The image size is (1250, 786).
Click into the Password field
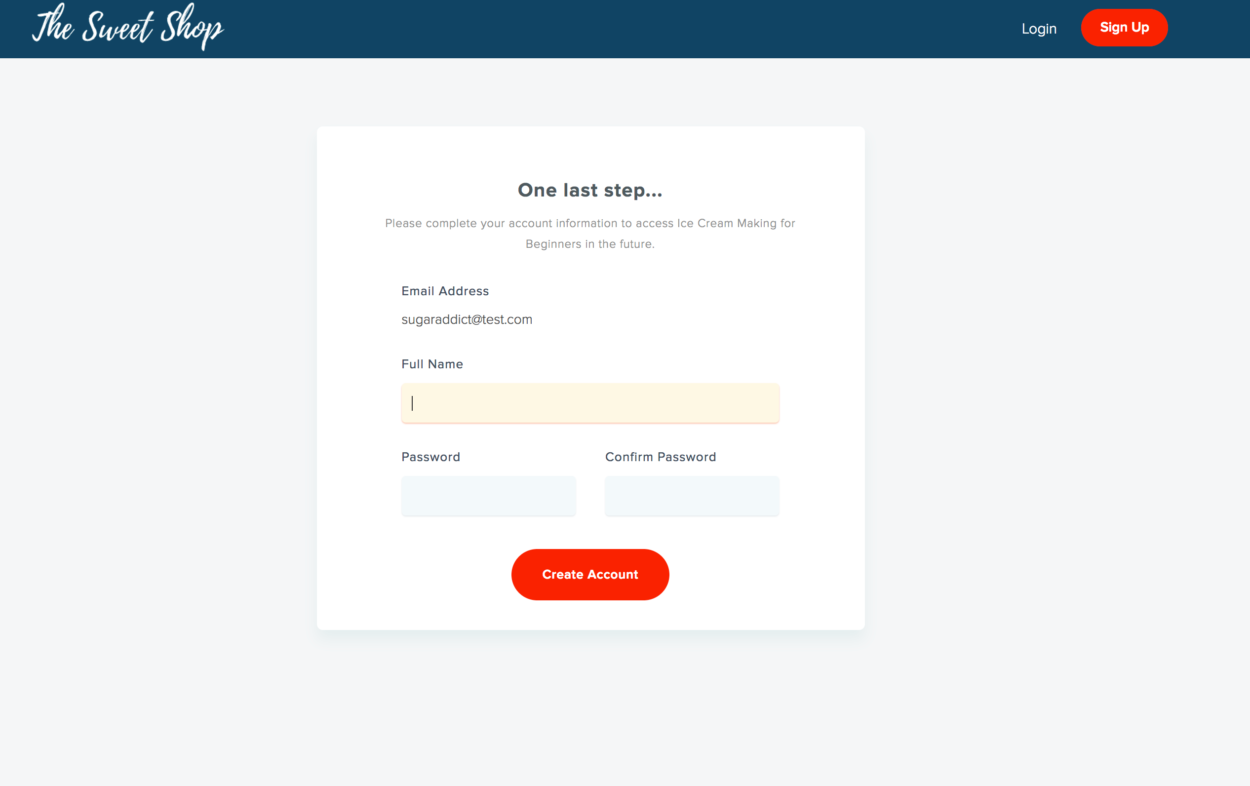click(488, 496)
